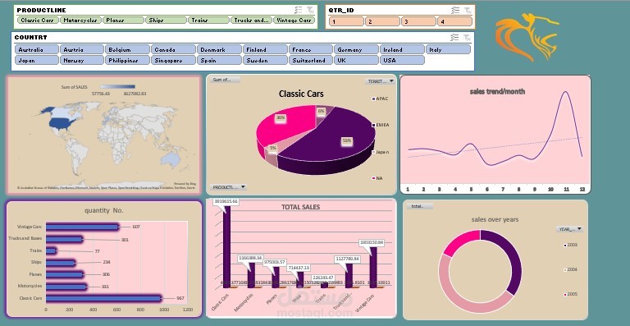Filter country by France

pyautogui.click(x=311, y=49)
